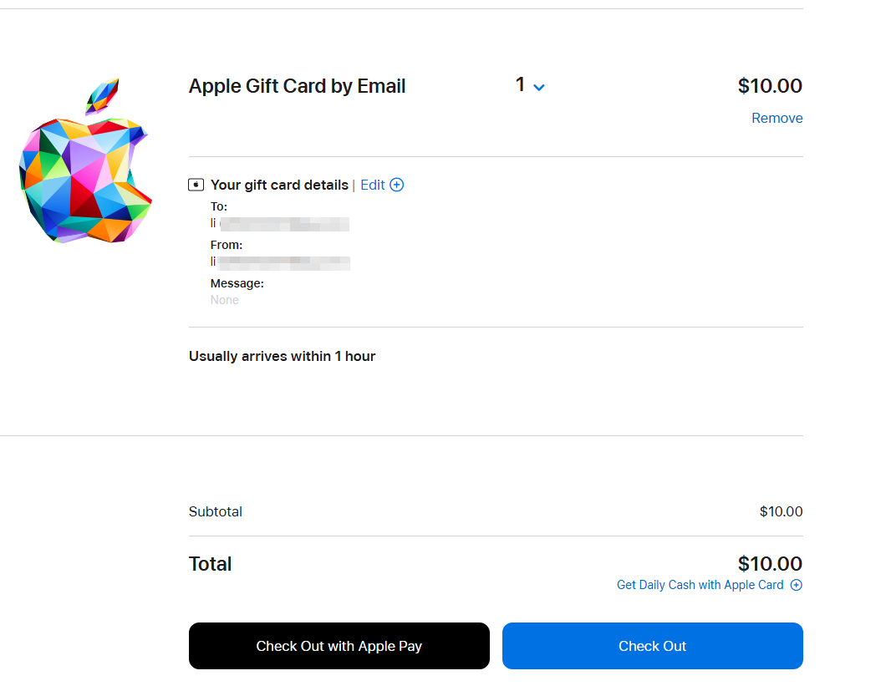Viewport: 881px width, 686px height.
Task: Click the plus circle beside Get Daily Cash
Action: (x=796, y=585)
